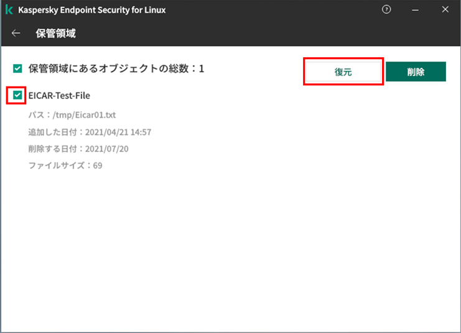Click the total object count label
Image resolution: width=461 pixels, height=333 pixels.
click(x=116, y=68)
